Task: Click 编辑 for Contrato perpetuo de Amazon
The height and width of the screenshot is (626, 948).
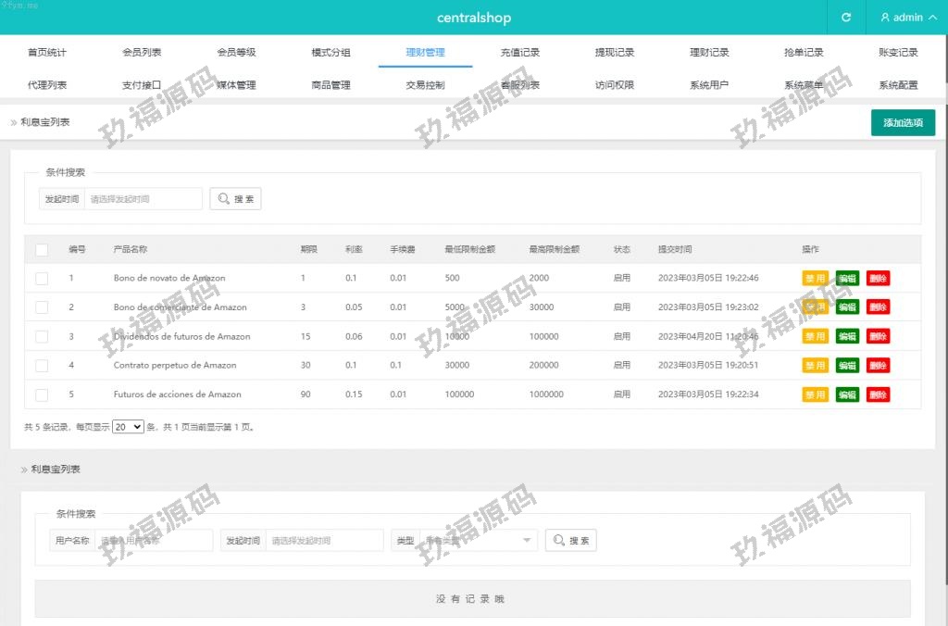Action: [x=847, y=366]
